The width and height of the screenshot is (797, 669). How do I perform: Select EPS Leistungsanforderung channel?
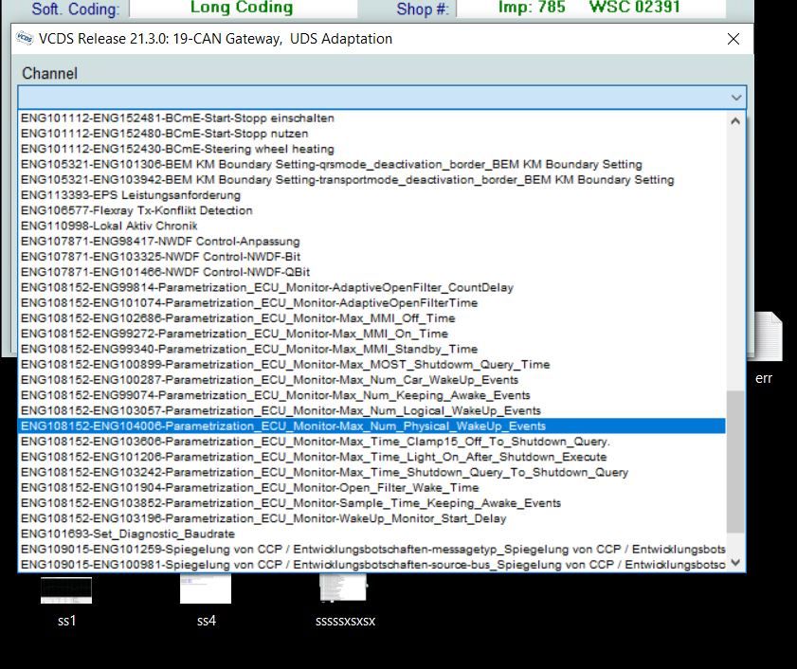tap(371, 195)
